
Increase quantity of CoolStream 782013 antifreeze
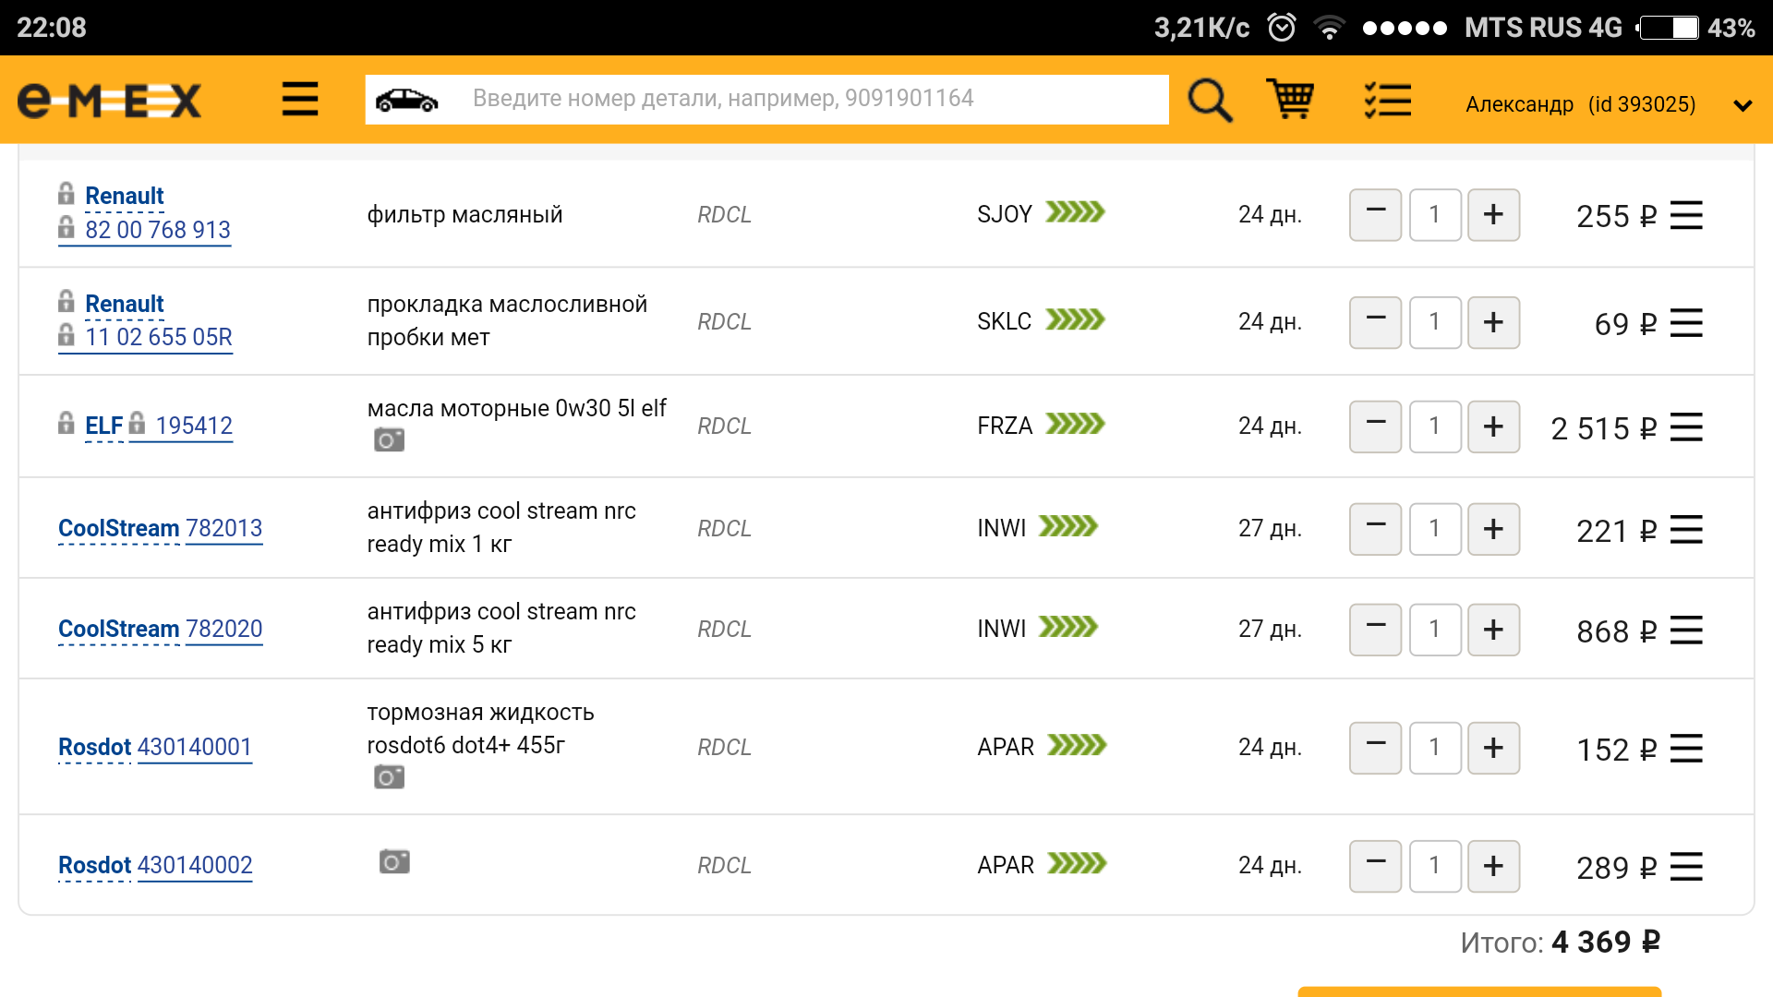(1493, 529)
